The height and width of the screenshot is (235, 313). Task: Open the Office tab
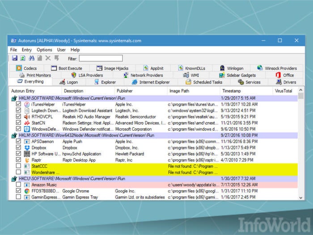point(285,75)
